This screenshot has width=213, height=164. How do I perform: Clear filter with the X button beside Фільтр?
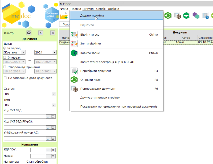(x=41, y=33)
